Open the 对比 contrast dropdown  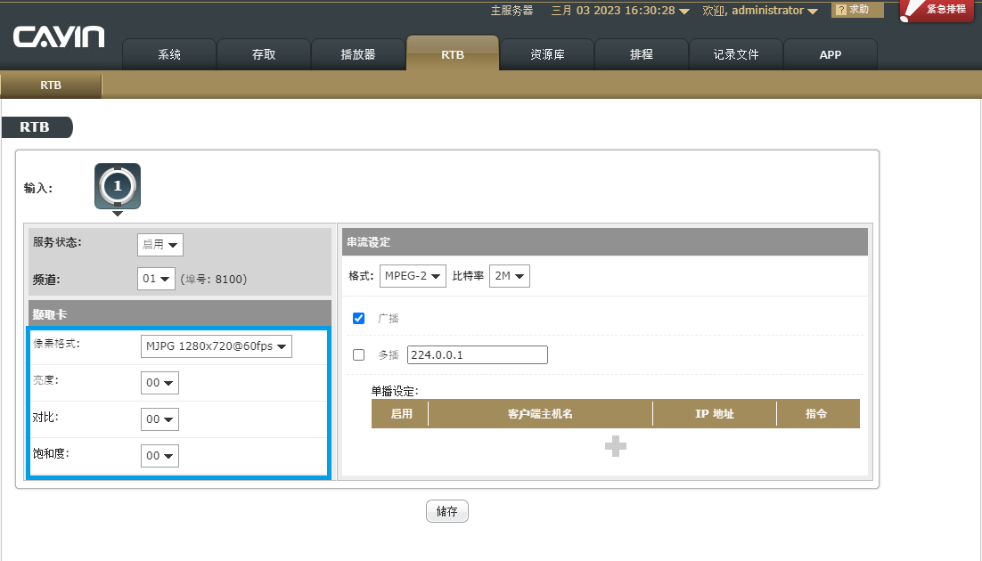coord(160,419)
